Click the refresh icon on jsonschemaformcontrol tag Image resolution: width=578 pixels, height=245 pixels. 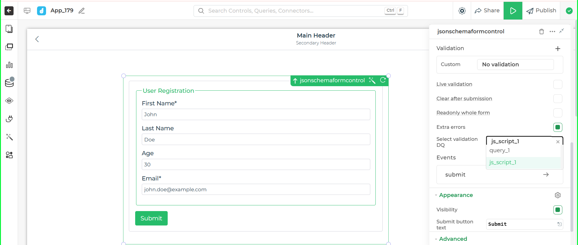tap(383, 80)
